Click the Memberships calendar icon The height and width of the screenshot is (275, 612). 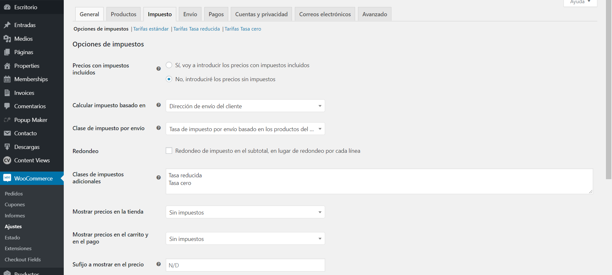pyautogui.click(x=7, y=79)
